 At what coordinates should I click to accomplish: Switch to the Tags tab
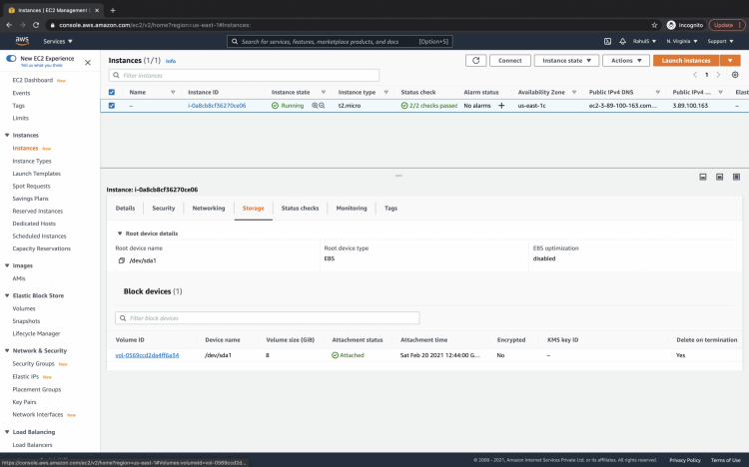click(390, 209)
